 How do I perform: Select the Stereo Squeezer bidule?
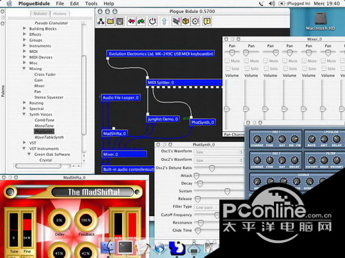click(x=49, y=97)
